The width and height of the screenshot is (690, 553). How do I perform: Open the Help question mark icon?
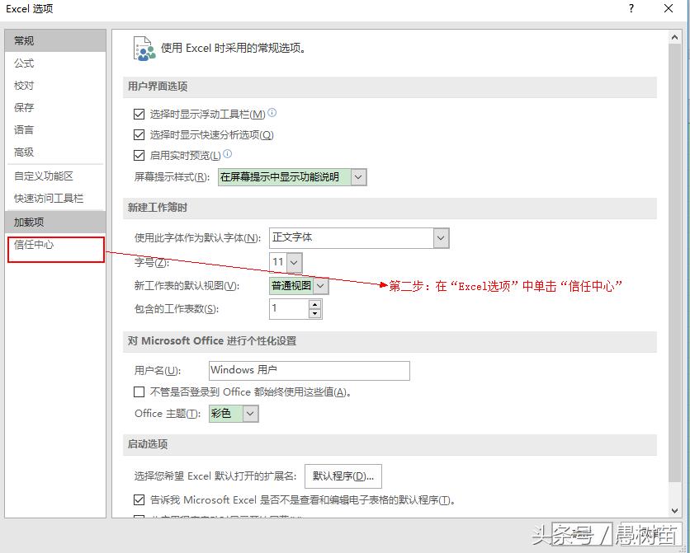631,9
